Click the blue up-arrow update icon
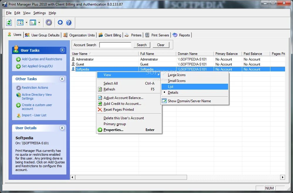Viewport: 293px width, 193px height. (60, 23)
